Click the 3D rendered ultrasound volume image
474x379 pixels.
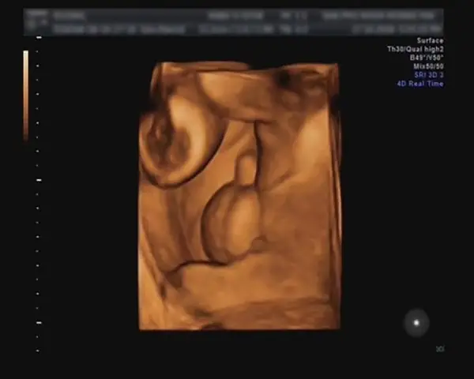click(x=239, y=196)
